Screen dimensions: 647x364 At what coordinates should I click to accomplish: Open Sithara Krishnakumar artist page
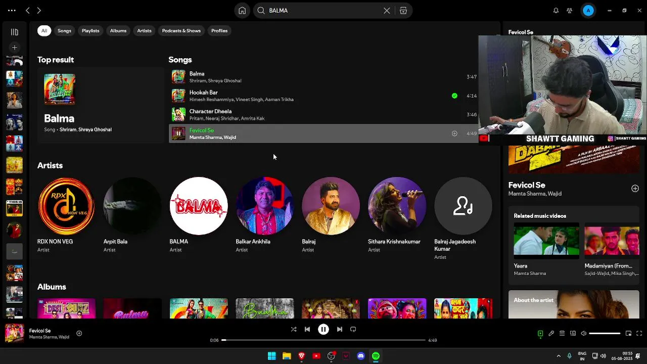(397, 215)
